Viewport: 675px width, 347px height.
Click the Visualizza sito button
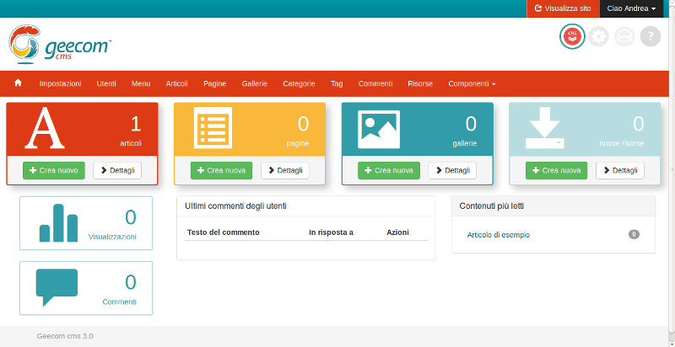(x=563, y=8)
